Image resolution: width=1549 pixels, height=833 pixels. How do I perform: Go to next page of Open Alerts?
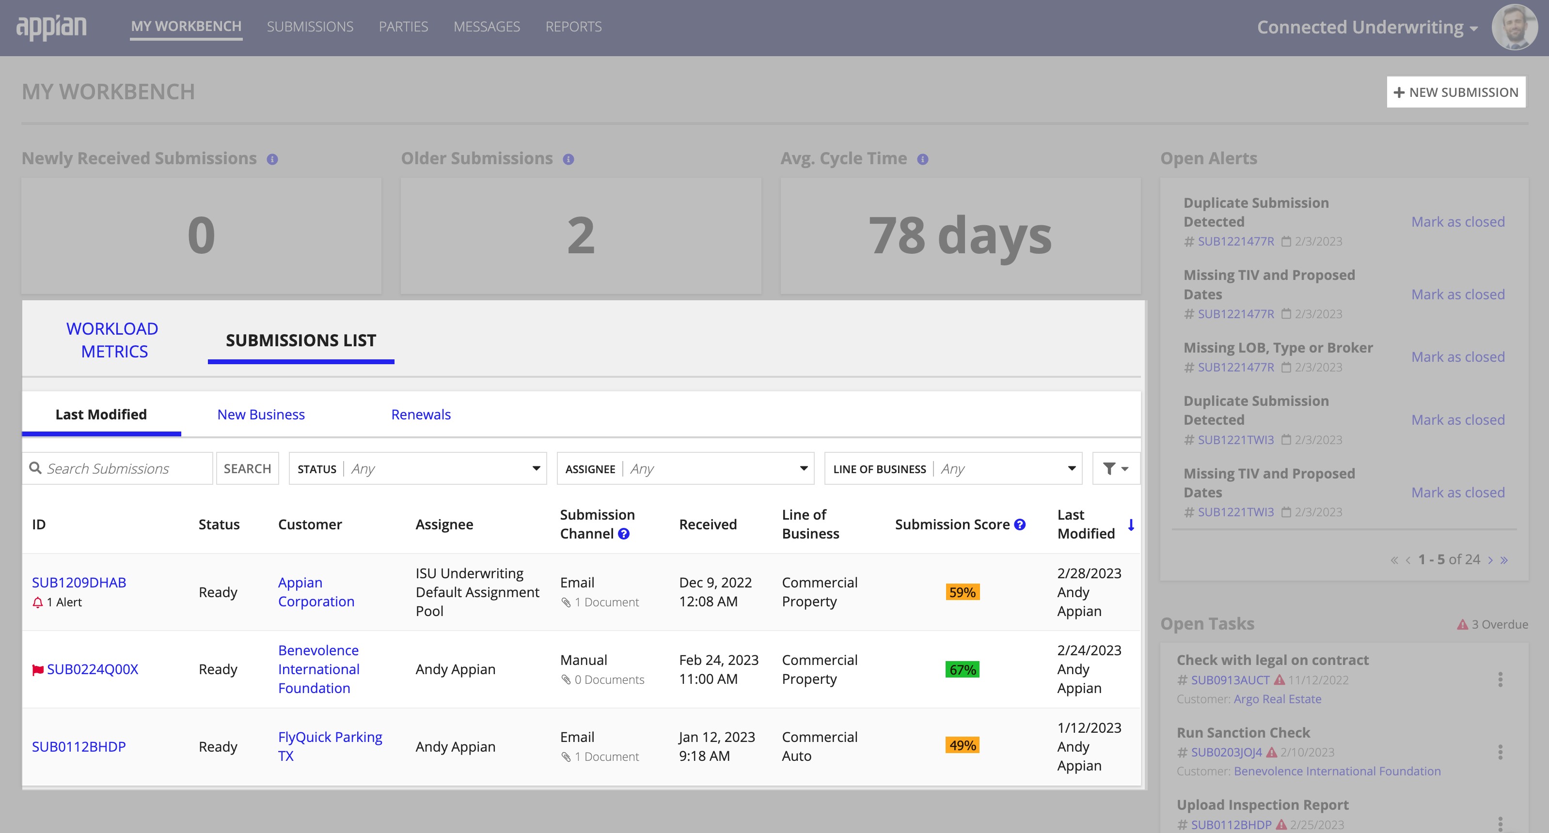(1490, 560)
